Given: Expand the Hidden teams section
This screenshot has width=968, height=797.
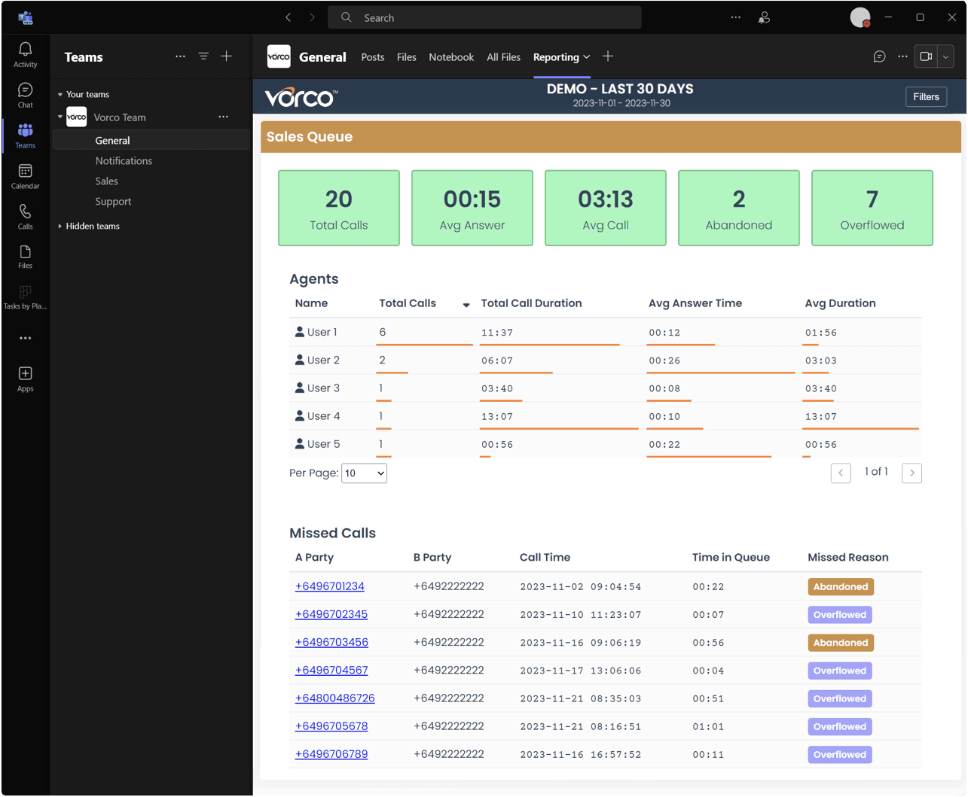Looking at the screenshot, I should pyautogui.click(x=60, y=226).
